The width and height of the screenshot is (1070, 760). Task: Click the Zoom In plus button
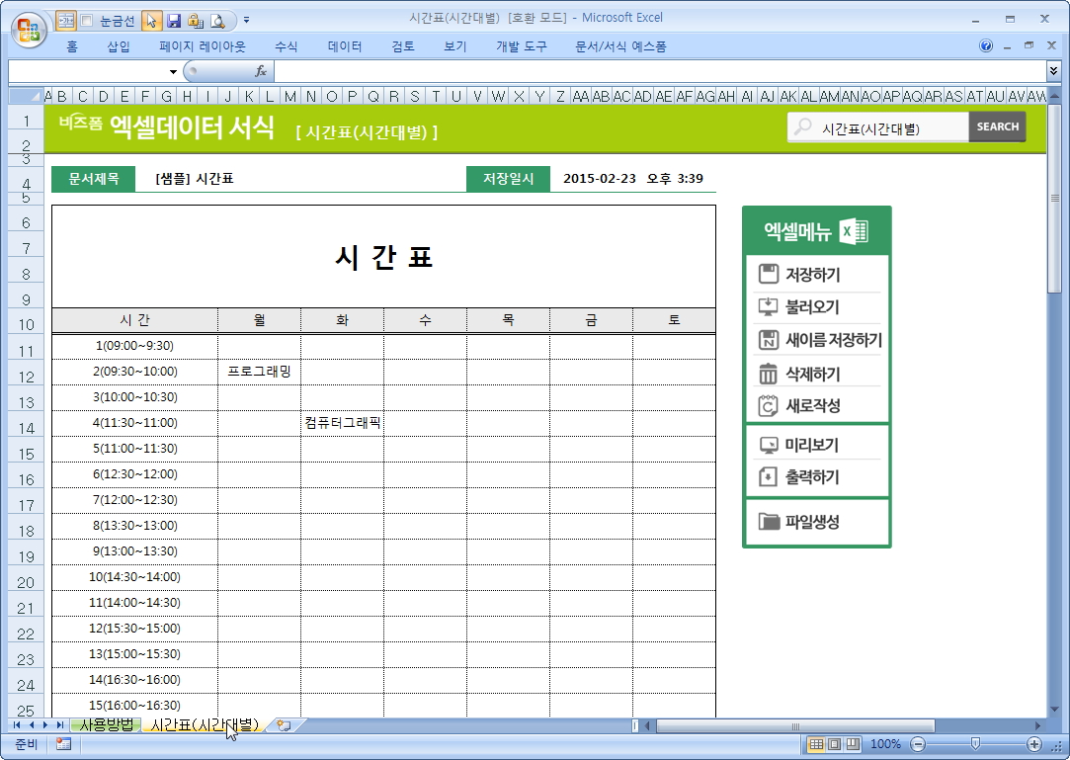pyautogui.click(x=1033, y=744)
